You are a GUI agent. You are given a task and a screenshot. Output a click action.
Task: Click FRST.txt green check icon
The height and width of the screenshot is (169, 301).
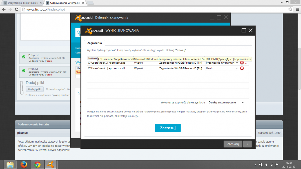[24, 71]
